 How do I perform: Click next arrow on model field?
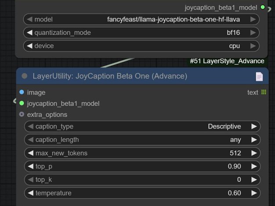point(253,19)
